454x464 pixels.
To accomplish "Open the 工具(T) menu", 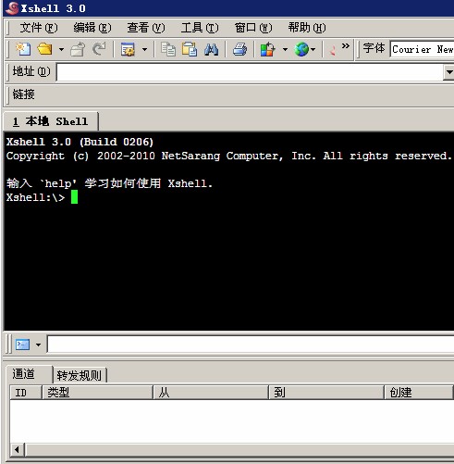I will (x=200, y=28).
